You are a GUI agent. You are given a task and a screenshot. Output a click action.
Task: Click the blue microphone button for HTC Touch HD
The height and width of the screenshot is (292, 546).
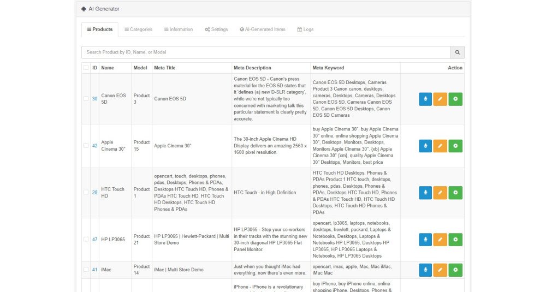point(425,193)
